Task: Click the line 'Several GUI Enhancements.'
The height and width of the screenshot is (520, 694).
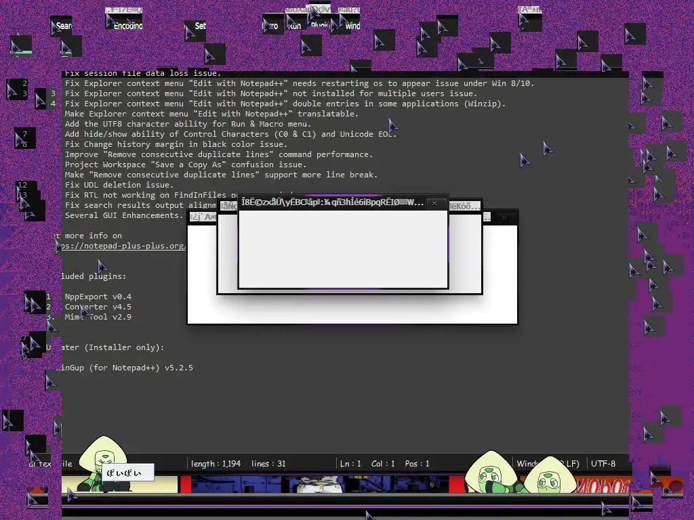Action: pyautogui.click(x=124, y=215)
